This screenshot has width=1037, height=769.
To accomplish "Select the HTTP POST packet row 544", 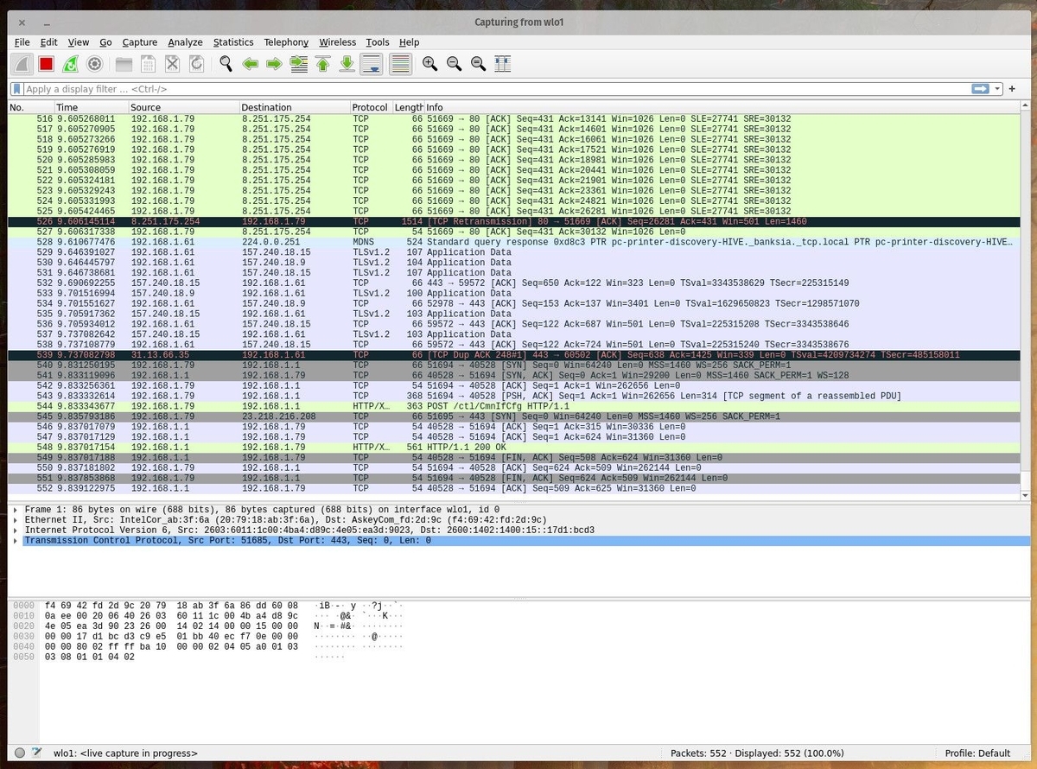I will 346,406.
